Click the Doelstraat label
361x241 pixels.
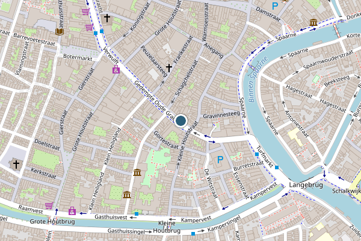(x=47, y=145)
